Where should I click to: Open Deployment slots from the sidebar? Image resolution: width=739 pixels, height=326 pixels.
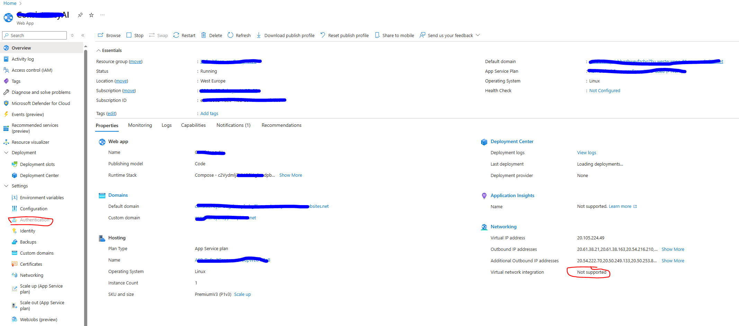tap(37, 164)
